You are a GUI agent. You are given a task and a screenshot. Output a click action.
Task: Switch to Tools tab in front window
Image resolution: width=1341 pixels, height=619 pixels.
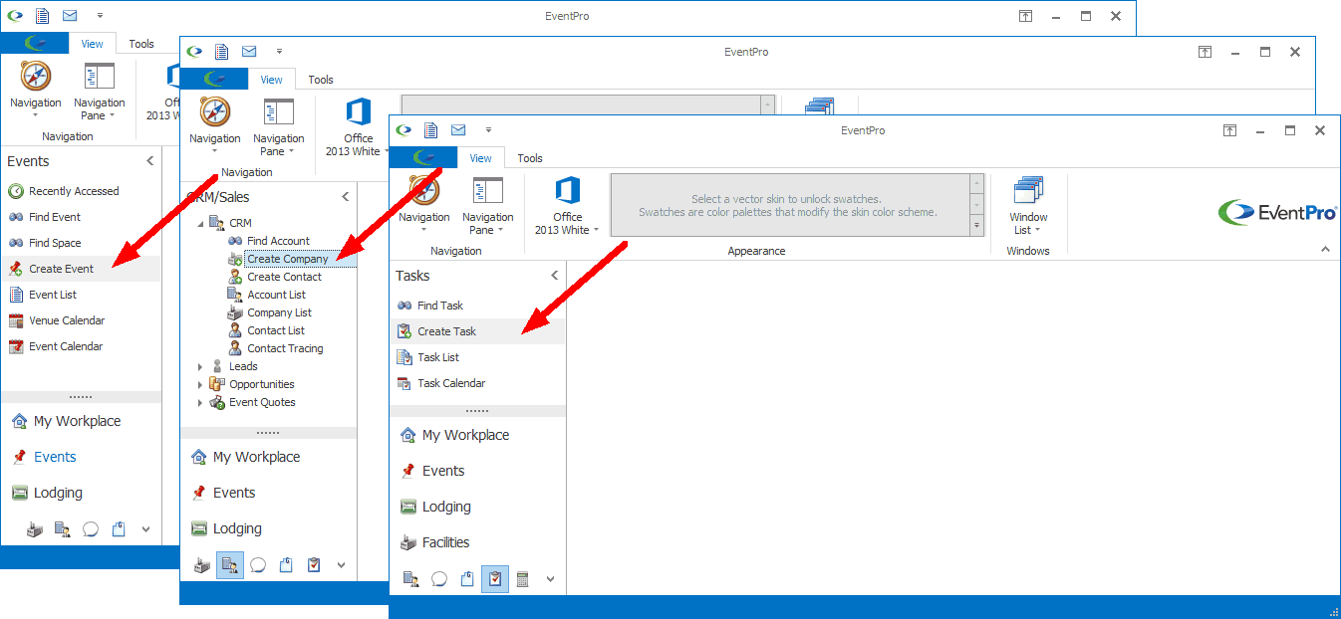(x=530, y=158)
